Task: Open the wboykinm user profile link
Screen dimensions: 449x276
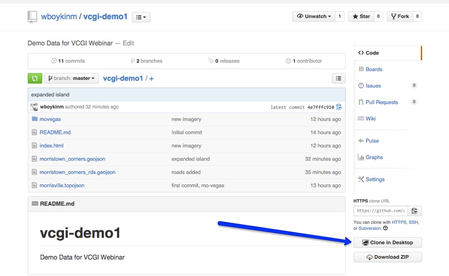Action: (x=59, y=17)
